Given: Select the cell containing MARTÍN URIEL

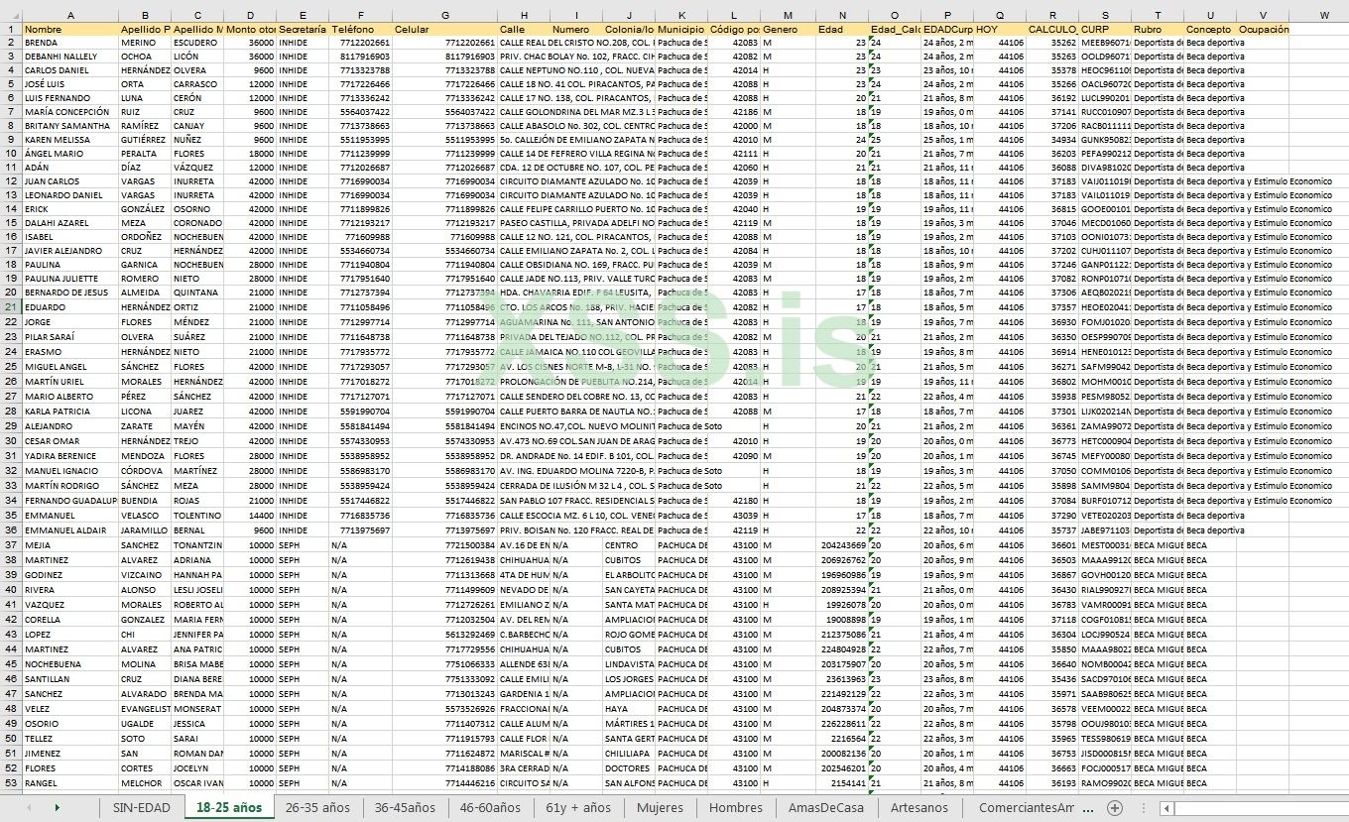Looking at the screenshot, I should click(70, 381).
